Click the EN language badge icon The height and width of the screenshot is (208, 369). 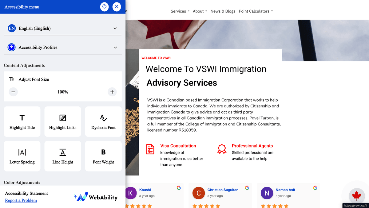(12, 28)
